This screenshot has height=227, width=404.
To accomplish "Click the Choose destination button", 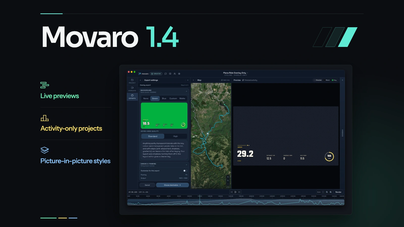I will tap(172, 185).
